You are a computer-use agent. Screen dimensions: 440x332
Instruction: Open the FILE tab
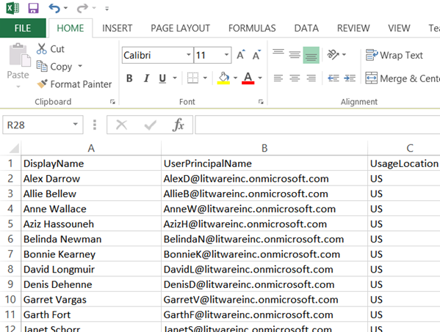[x=23, y=28]
